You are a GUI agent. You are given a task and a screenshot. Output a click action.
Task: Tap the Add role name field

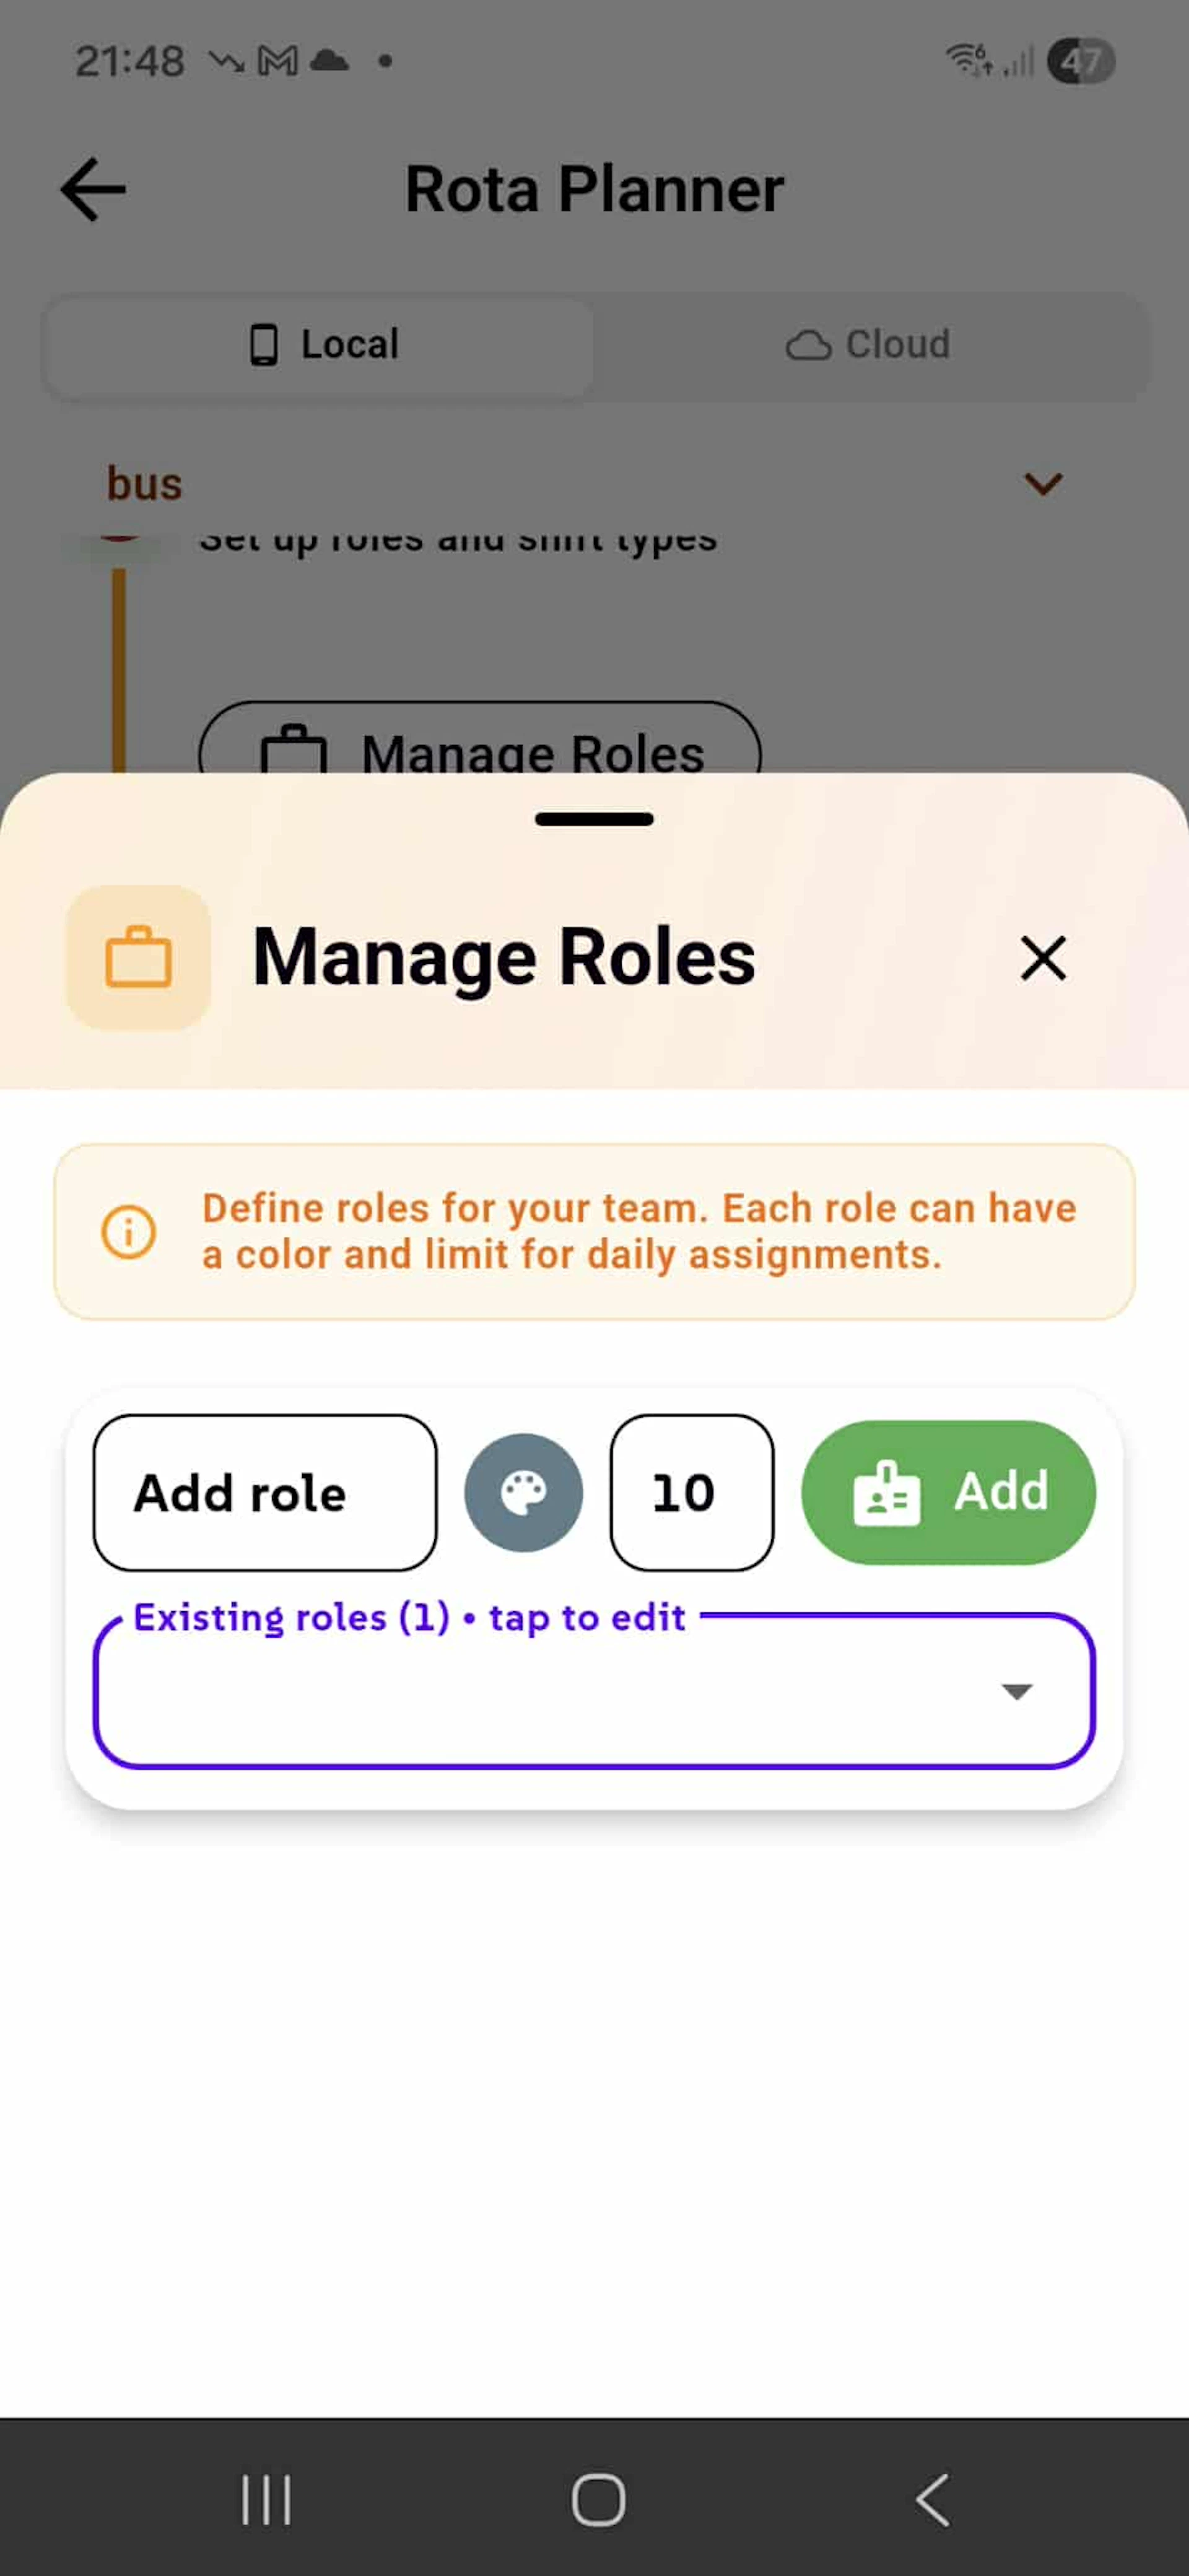[x=265, y=1492]
